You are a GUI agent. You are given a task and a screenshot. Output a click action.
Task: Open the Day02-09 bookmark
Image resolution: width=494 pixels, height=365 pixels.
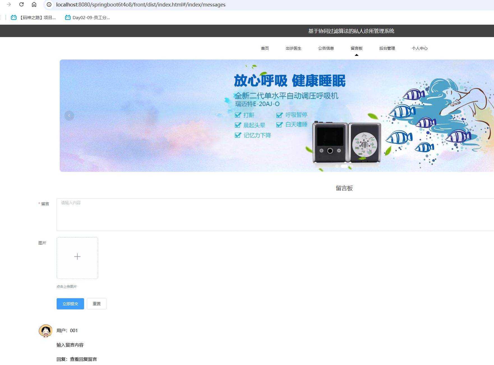click(x=87, y=17)
